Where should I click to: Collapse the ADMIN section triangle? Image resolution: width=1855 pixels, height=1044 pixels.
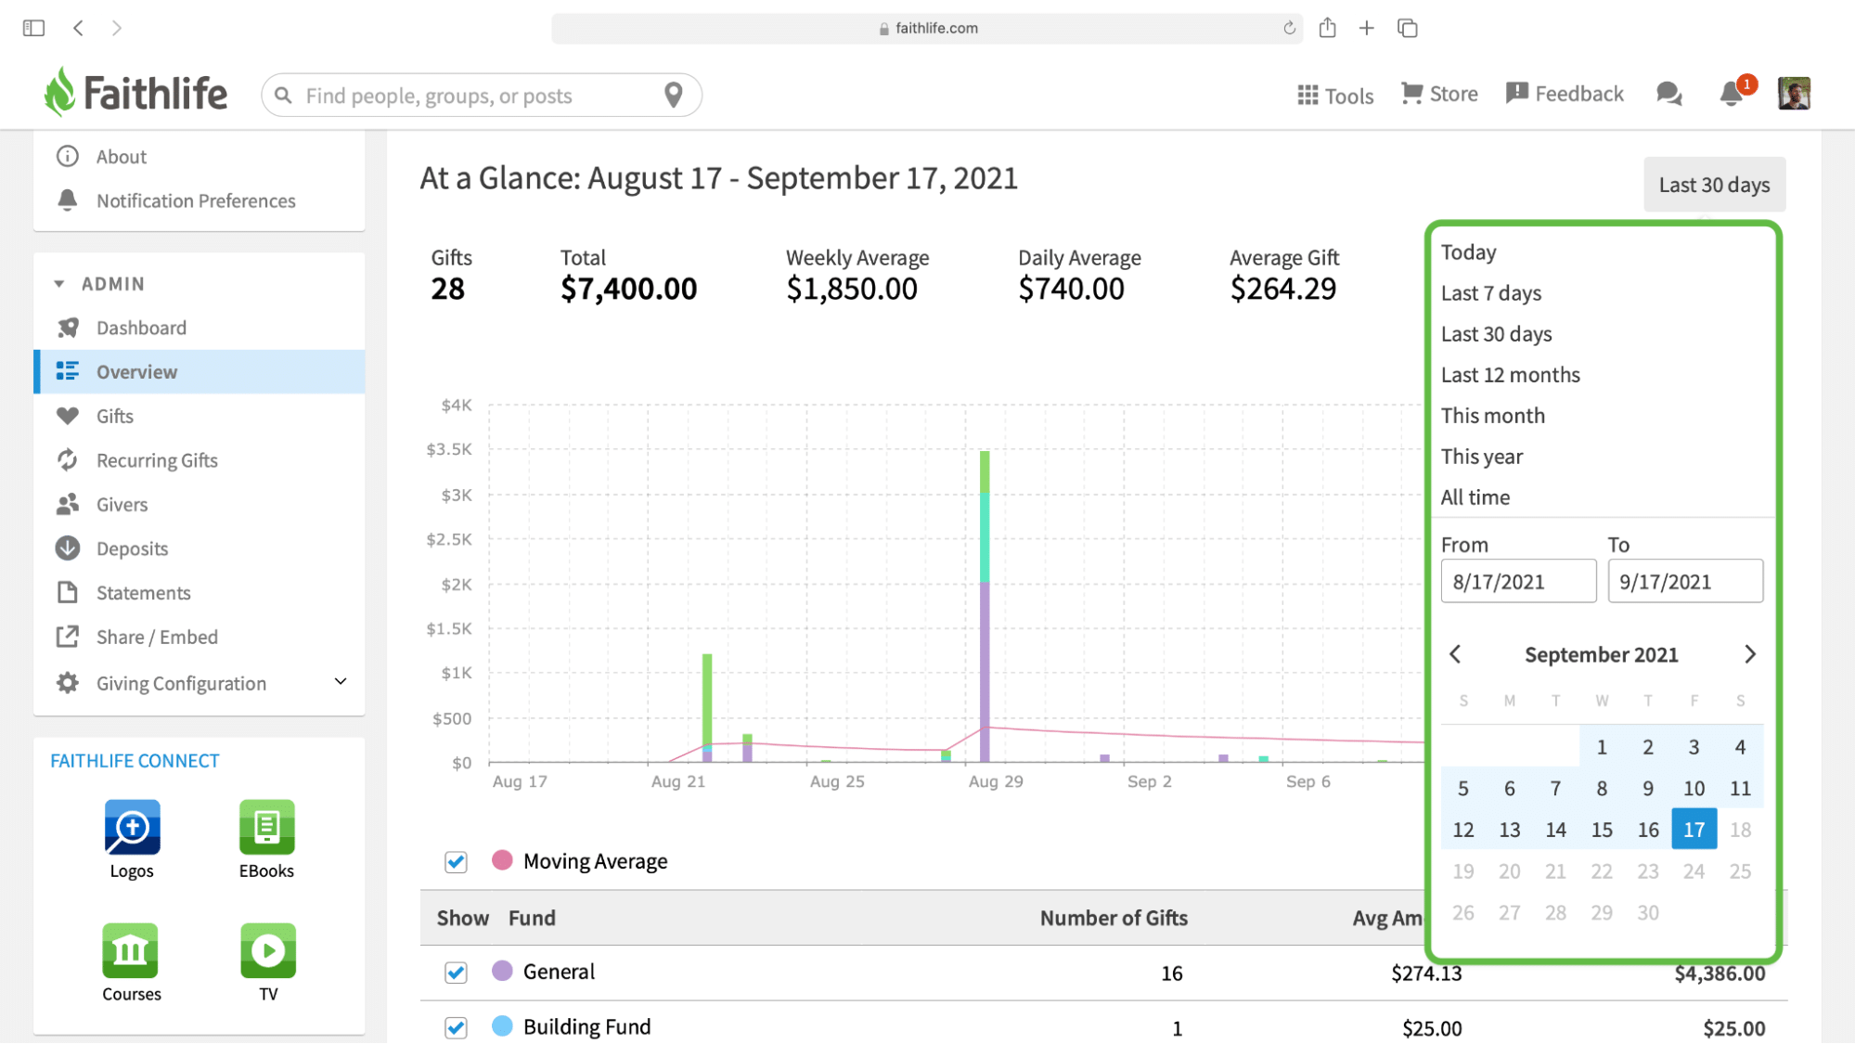pos(59,284)
